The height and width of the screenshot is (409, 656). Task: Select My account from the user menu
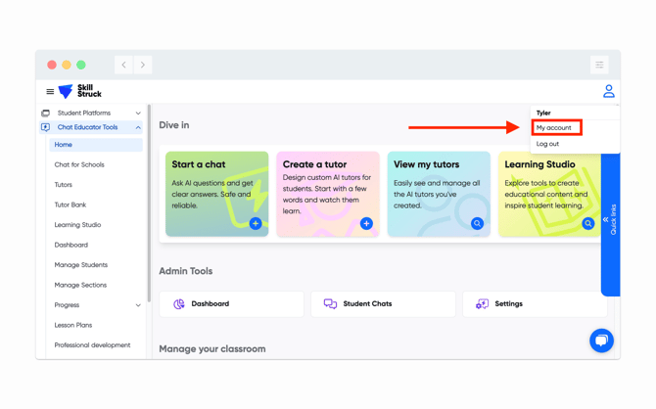click(x=554, y=128)
